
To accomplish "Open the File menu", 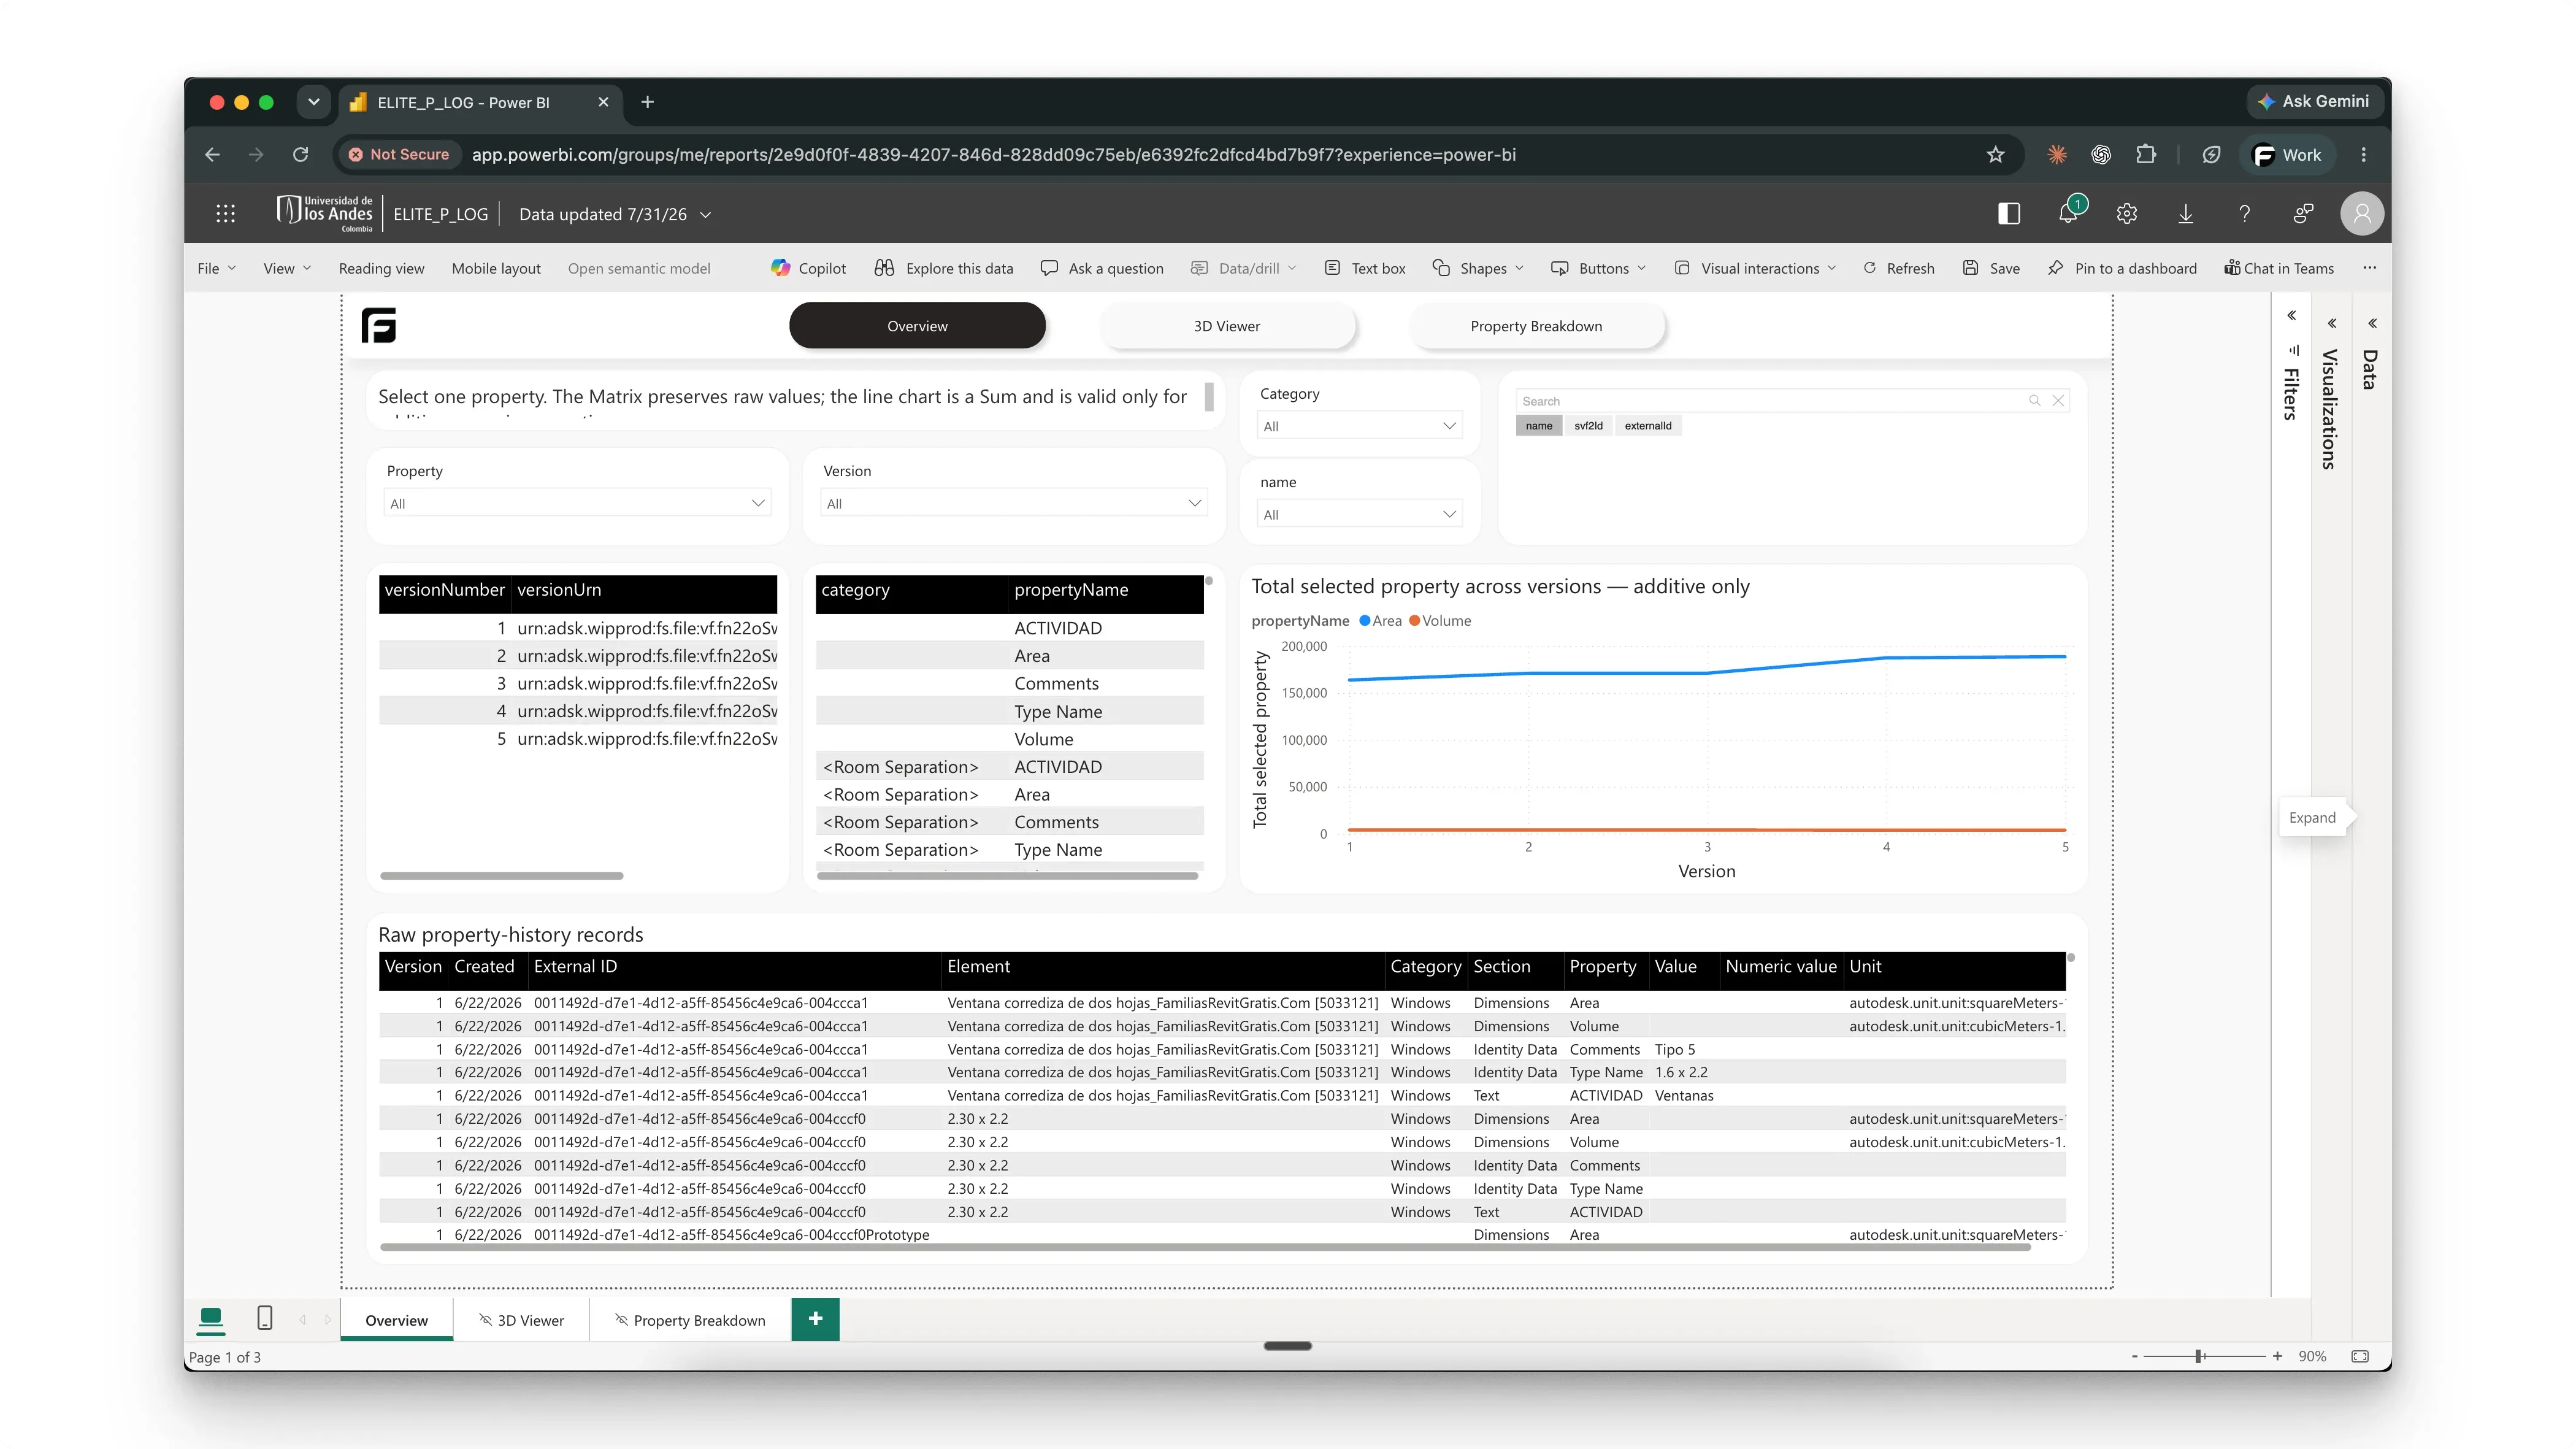I will click(x=216, y=268).
